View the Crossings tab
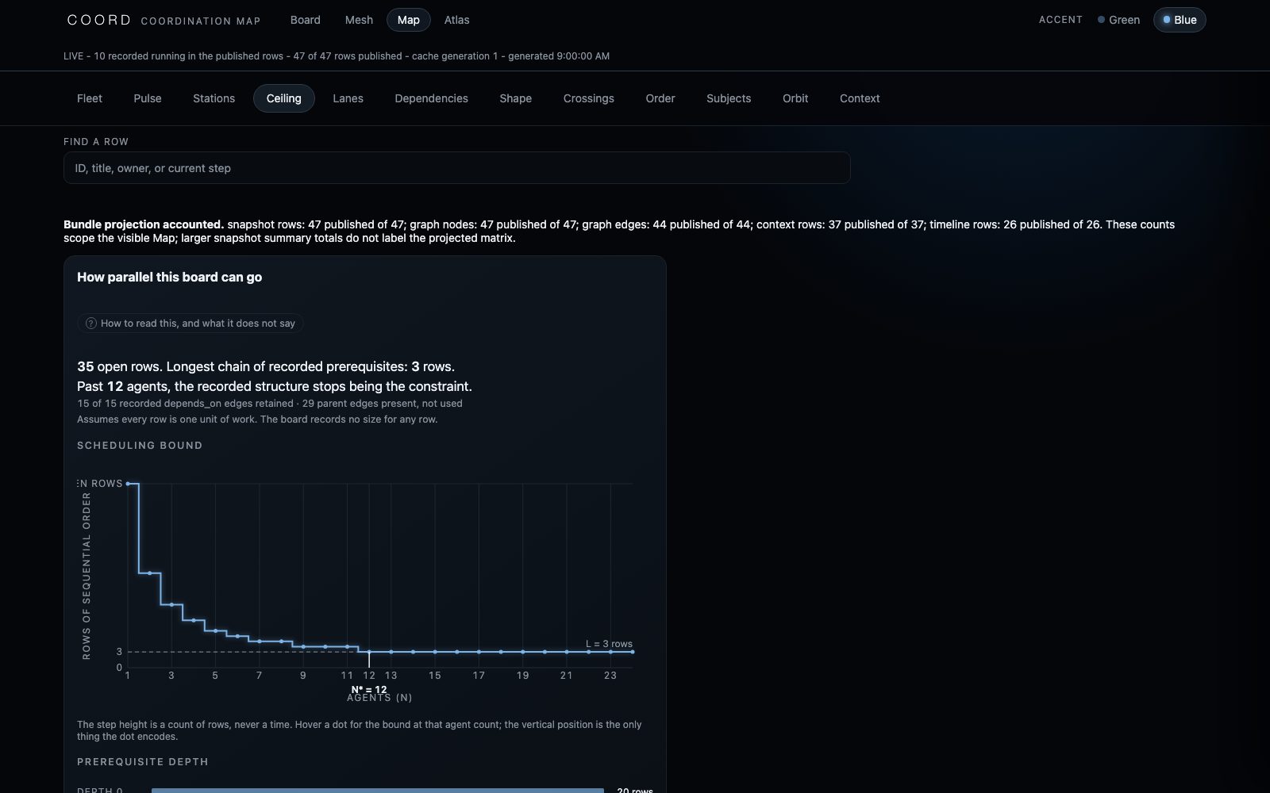This screenshot has width=1270, height=793. (x=589, y=98)
